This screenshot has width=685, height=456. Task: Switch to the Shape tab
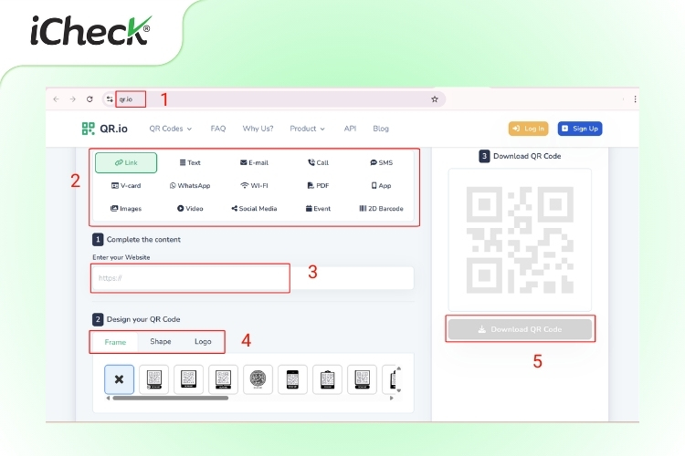[161, 342]
